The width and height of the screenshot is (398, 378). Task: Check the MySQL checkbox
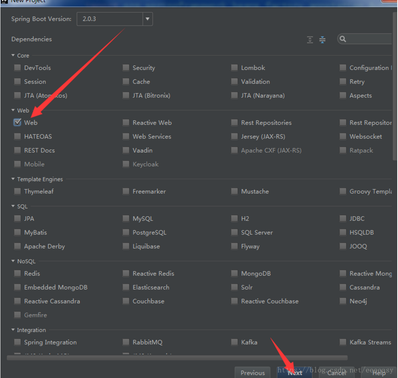[x=126, y=218]
